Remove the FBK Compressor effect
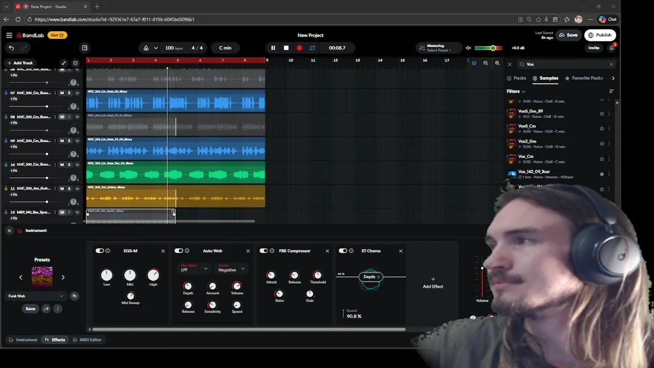The height and width of the screenshot is (368, 654). pyautogui.click(x=328, y=251)
